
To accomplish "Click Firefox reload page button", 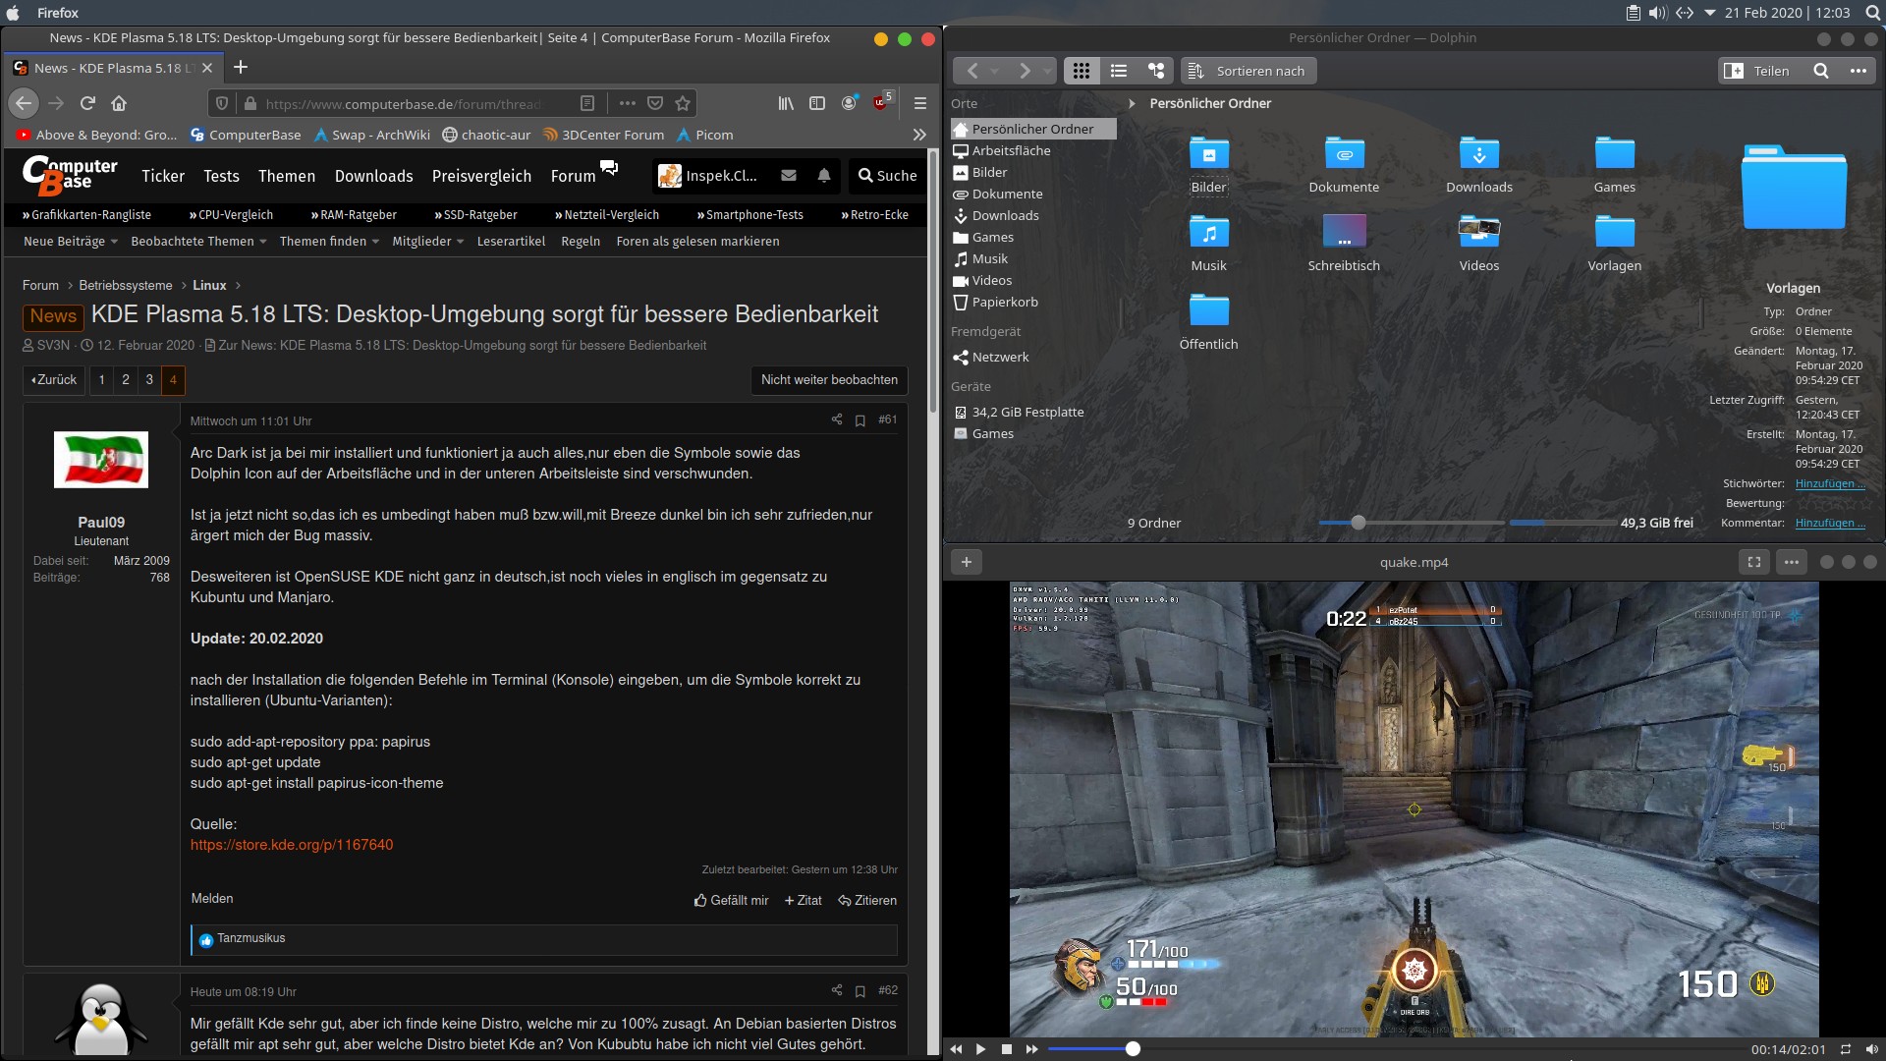I will (87, 103).
